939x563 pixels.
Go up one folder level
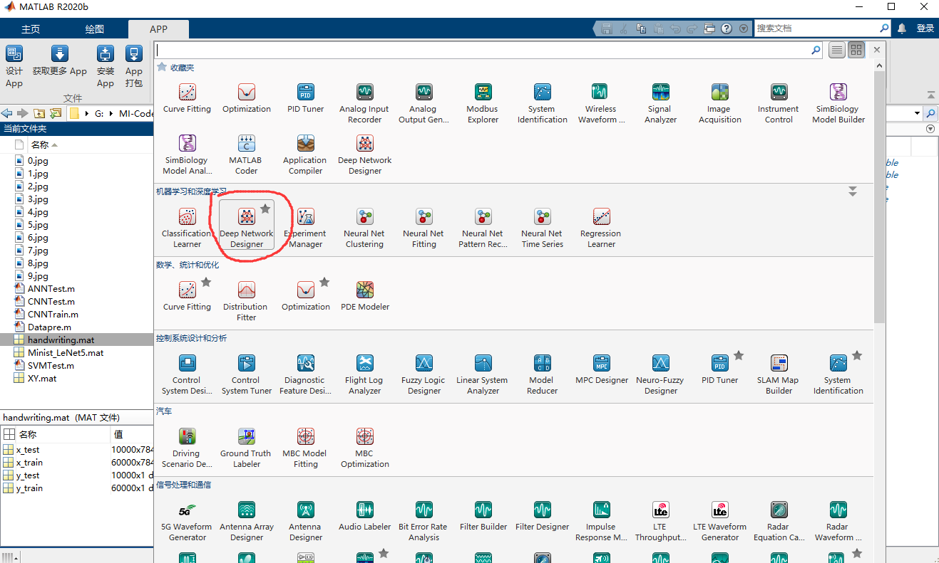pos(39,113)
